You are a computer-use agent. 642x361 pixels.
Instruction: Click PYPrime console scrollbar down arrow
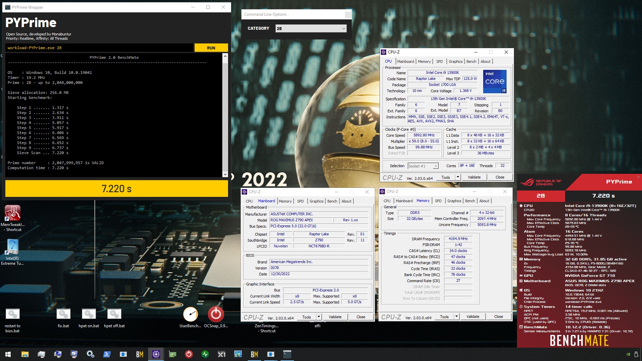point(225,174)
